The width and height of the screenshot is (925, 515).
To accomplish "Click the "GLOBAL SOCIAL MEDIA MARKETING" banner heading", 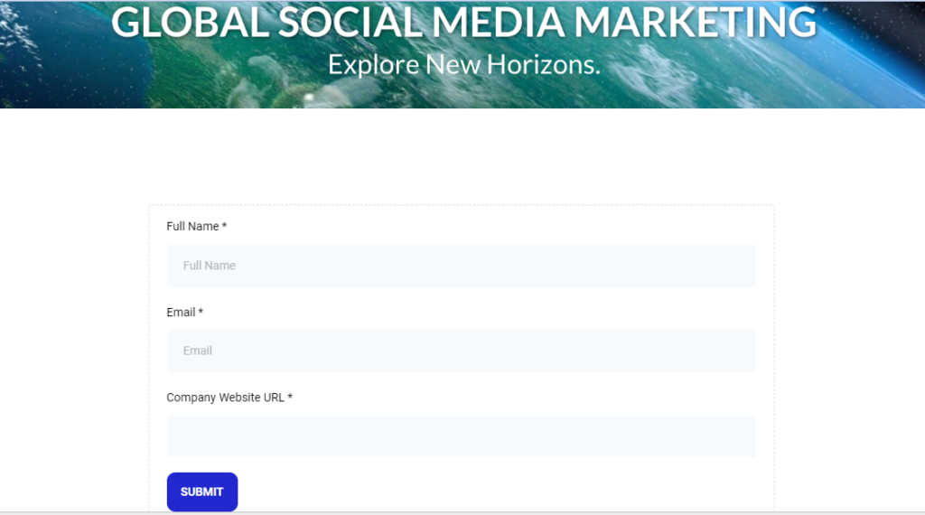I will coord(463,23).
